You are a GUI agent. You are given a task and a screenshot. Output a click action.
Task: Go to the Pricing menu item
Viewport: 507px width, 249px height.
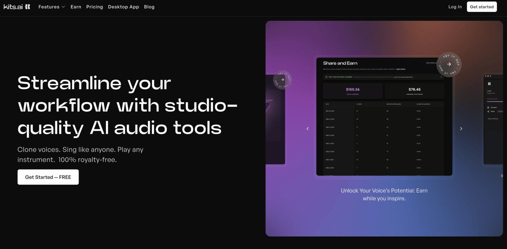(95, 7)
